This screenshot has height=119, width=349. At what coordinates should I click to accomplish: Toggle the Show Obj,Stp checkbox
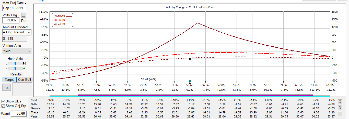pos(3,106)
